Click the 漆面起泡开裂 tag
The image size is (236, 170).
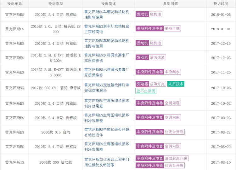176,158
